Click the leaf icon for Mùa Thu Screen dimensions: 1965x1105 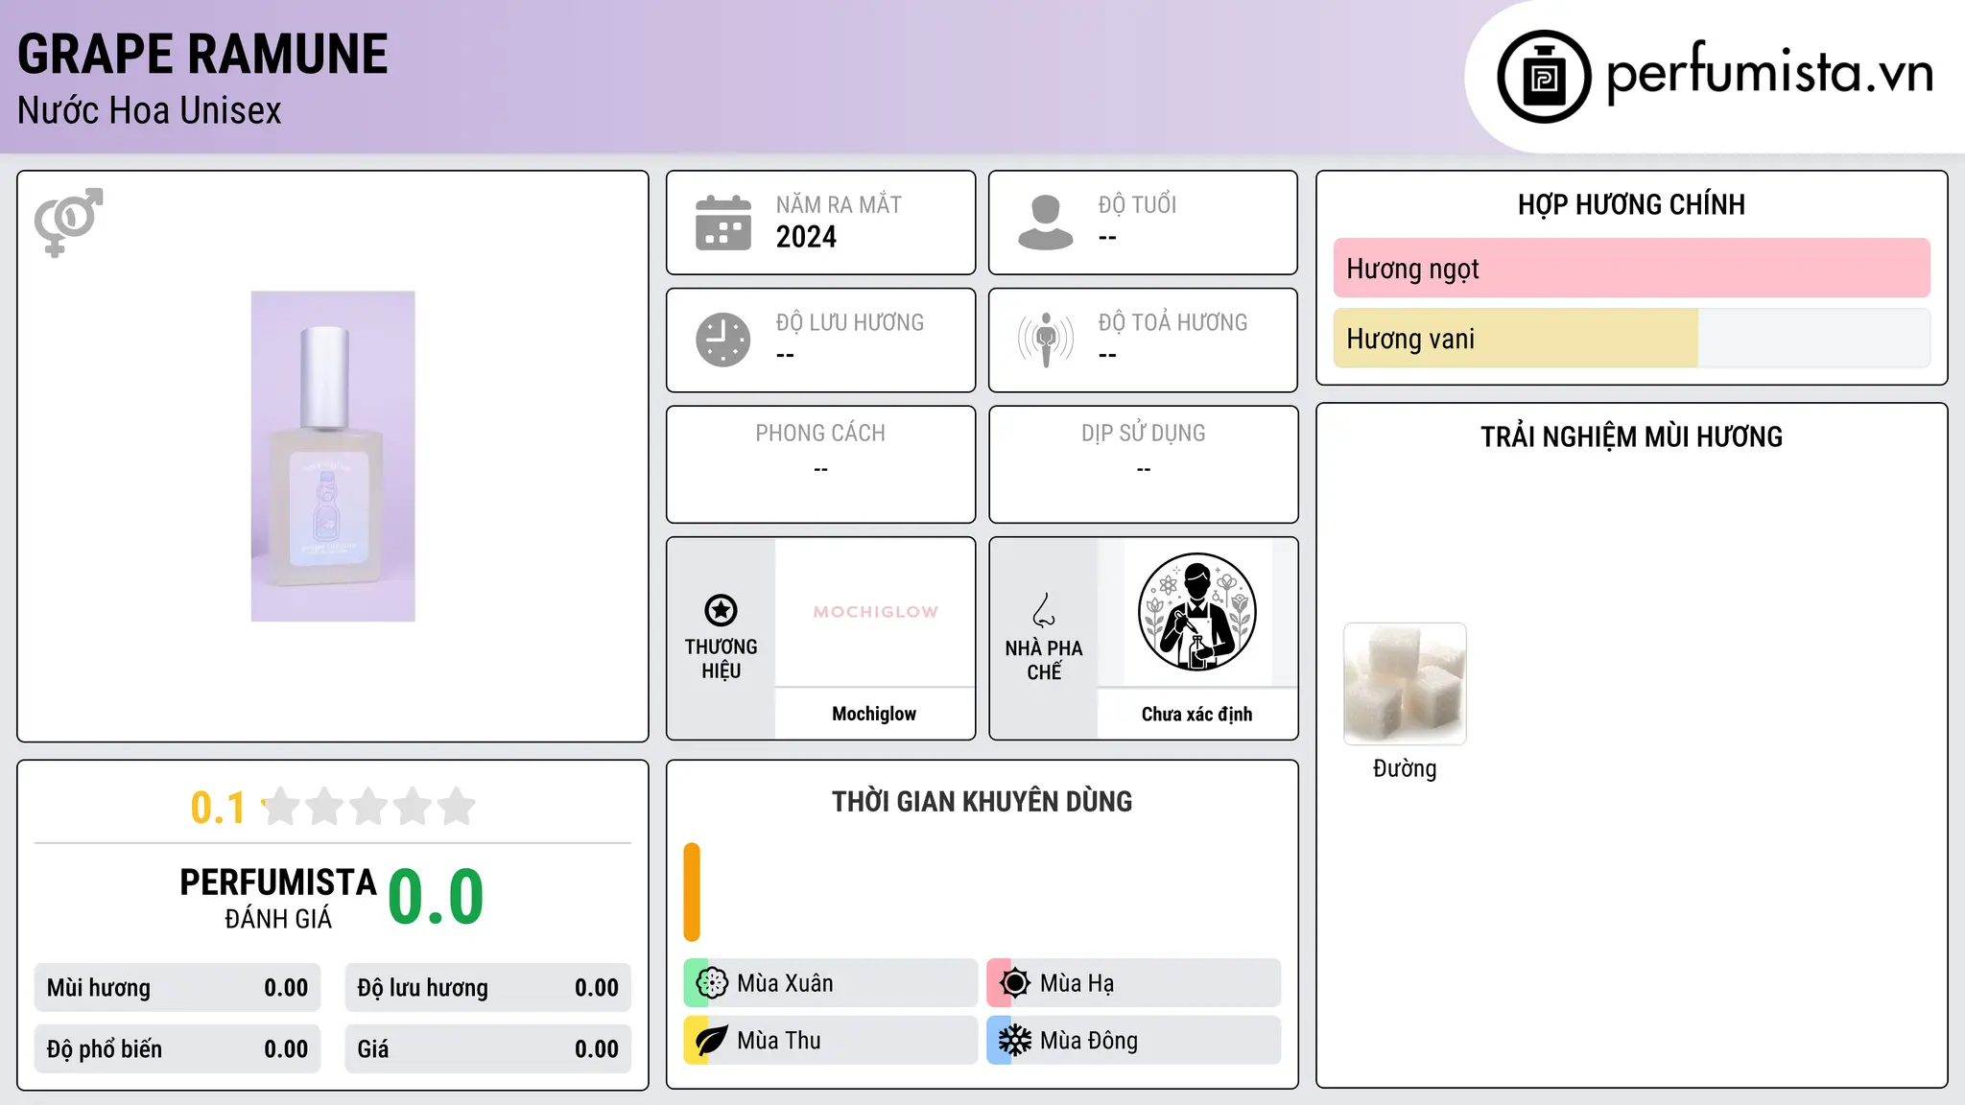pos(712,1041)
